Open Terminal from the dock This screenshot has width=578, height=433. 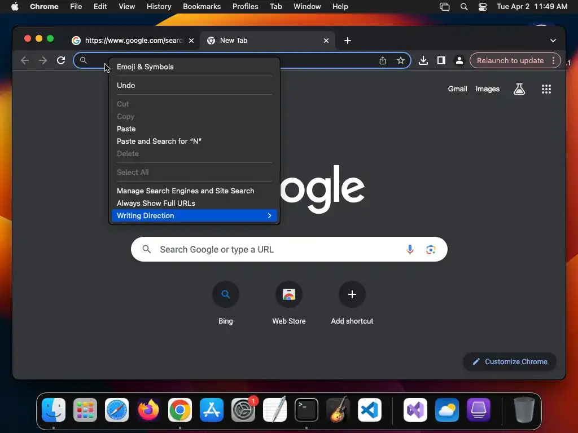pos(306,410)
